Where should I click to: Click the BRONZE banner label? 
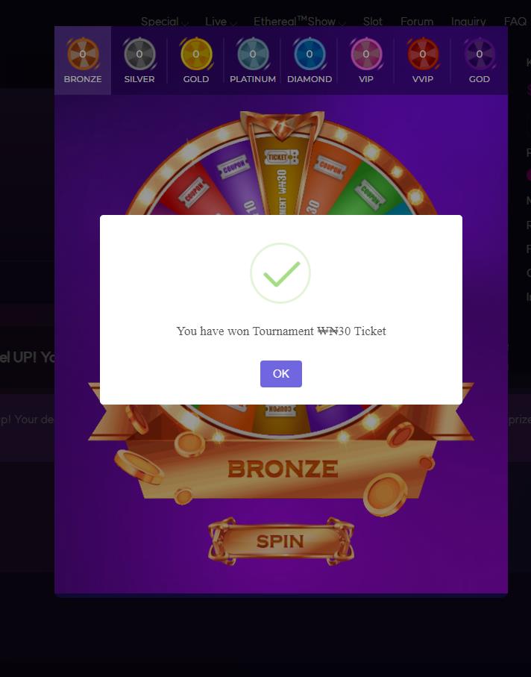283,469
